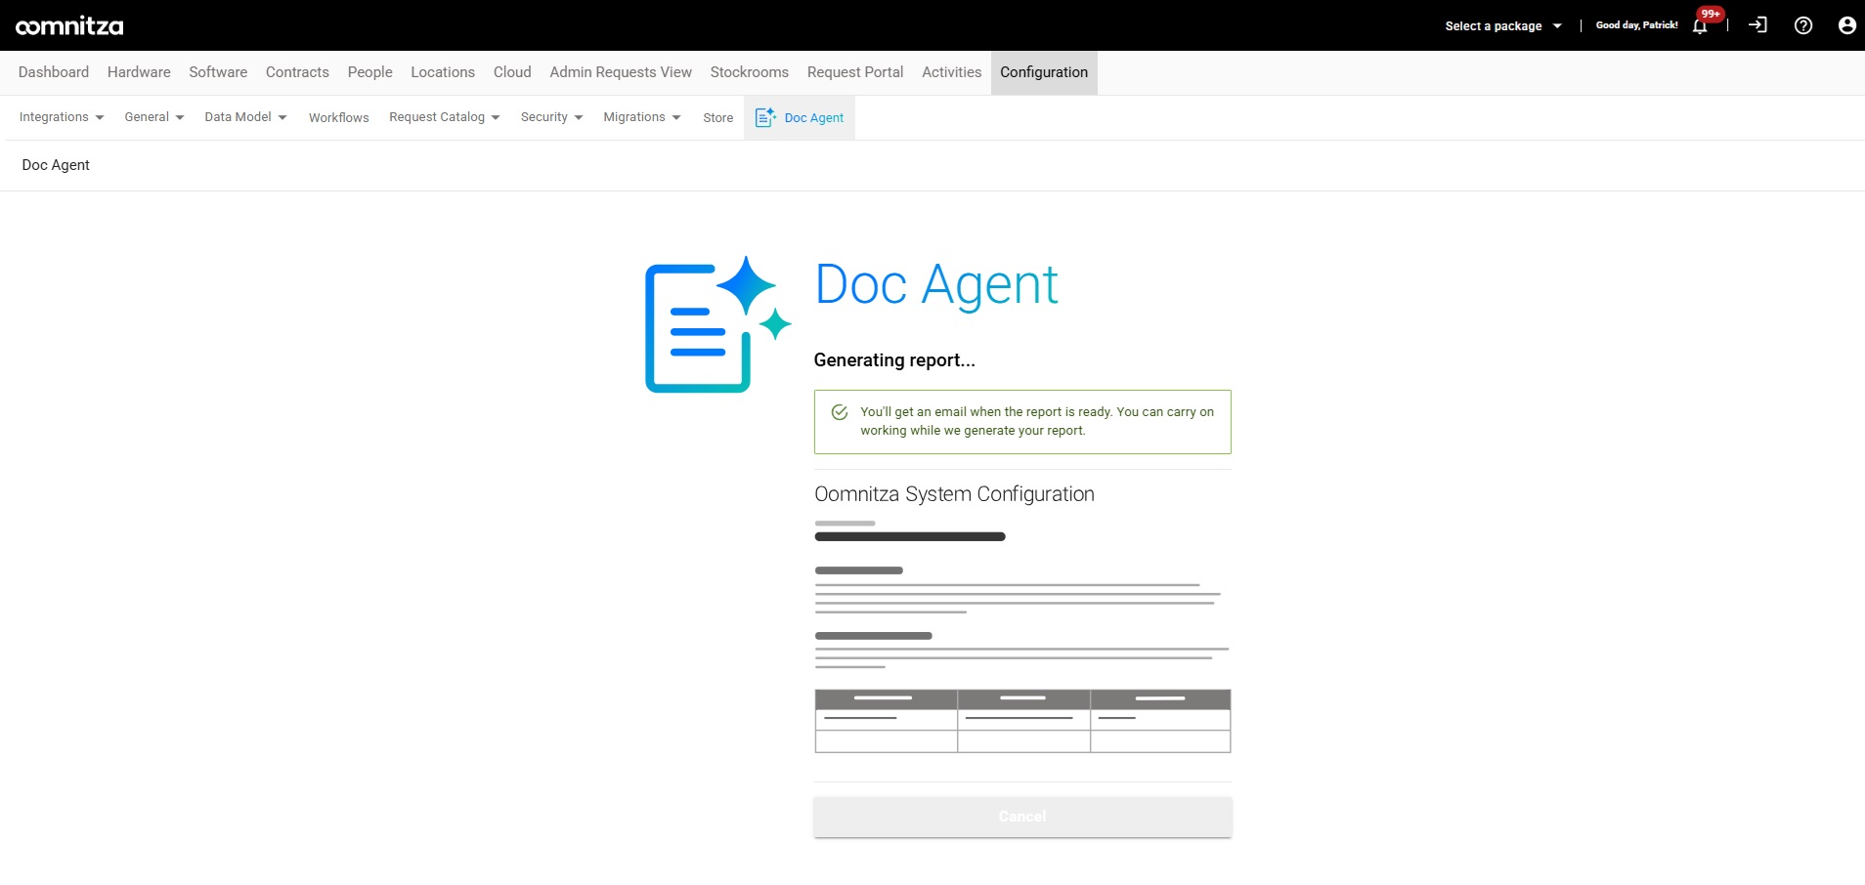Image resolution: width=1865 pixels, height=885 pixels.
Task: Click the 99+ notification badge
Action: [x=1711, y=14]
